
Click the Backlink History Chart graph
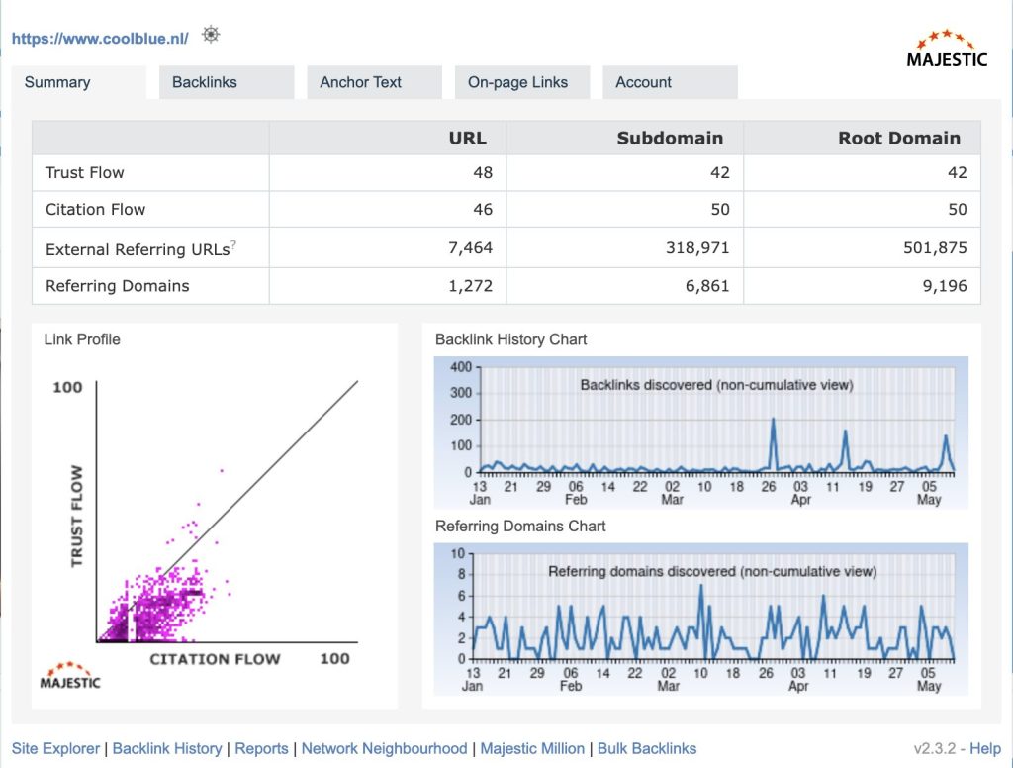pyautogui.click(x=701, y=432)
